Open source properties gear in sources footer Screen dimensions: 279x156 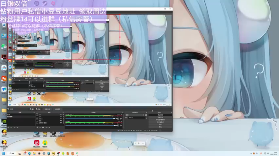point(43,127)
